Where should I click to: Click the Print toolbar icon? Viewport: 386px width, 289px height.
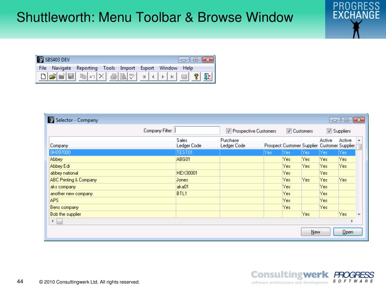[x=113, y=77]
